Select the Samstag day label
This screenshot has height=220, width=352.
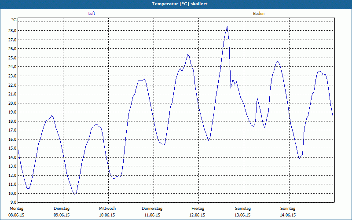pyautogui.click(x=242, y=208)
